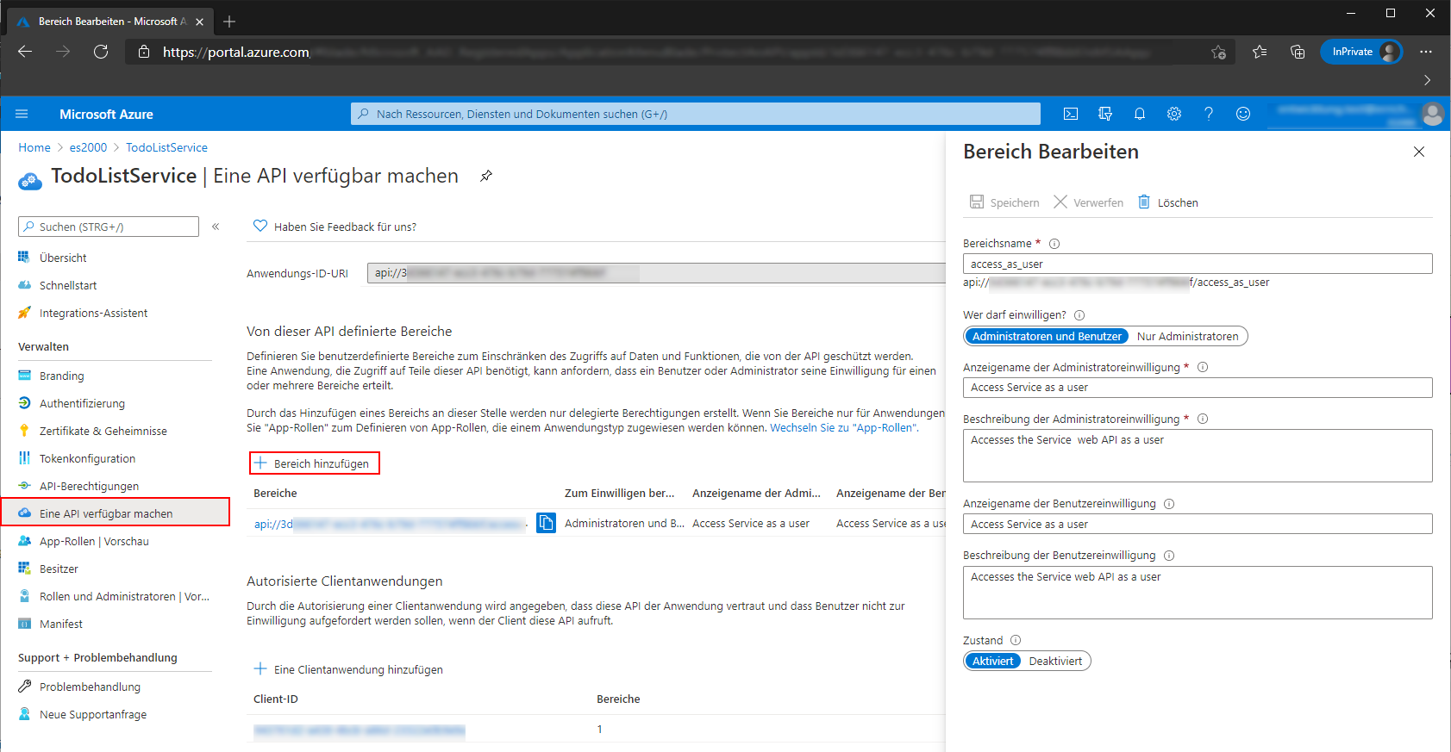The width and height of the screenshot is (1451, 752).
Task: Focus the Anzeigename der Administratoreinwilligung field
Action: click(1198, 388)
